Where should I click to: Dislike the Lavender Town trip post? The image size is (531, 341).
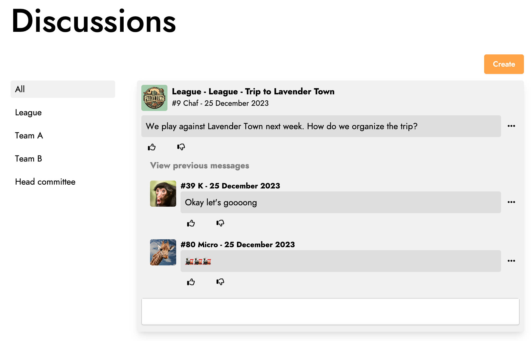click(x=181, y=147)
